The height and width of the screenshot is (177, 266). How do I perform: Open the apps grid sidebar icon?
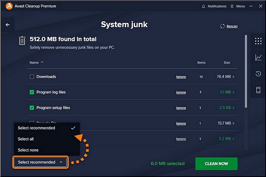258,41
